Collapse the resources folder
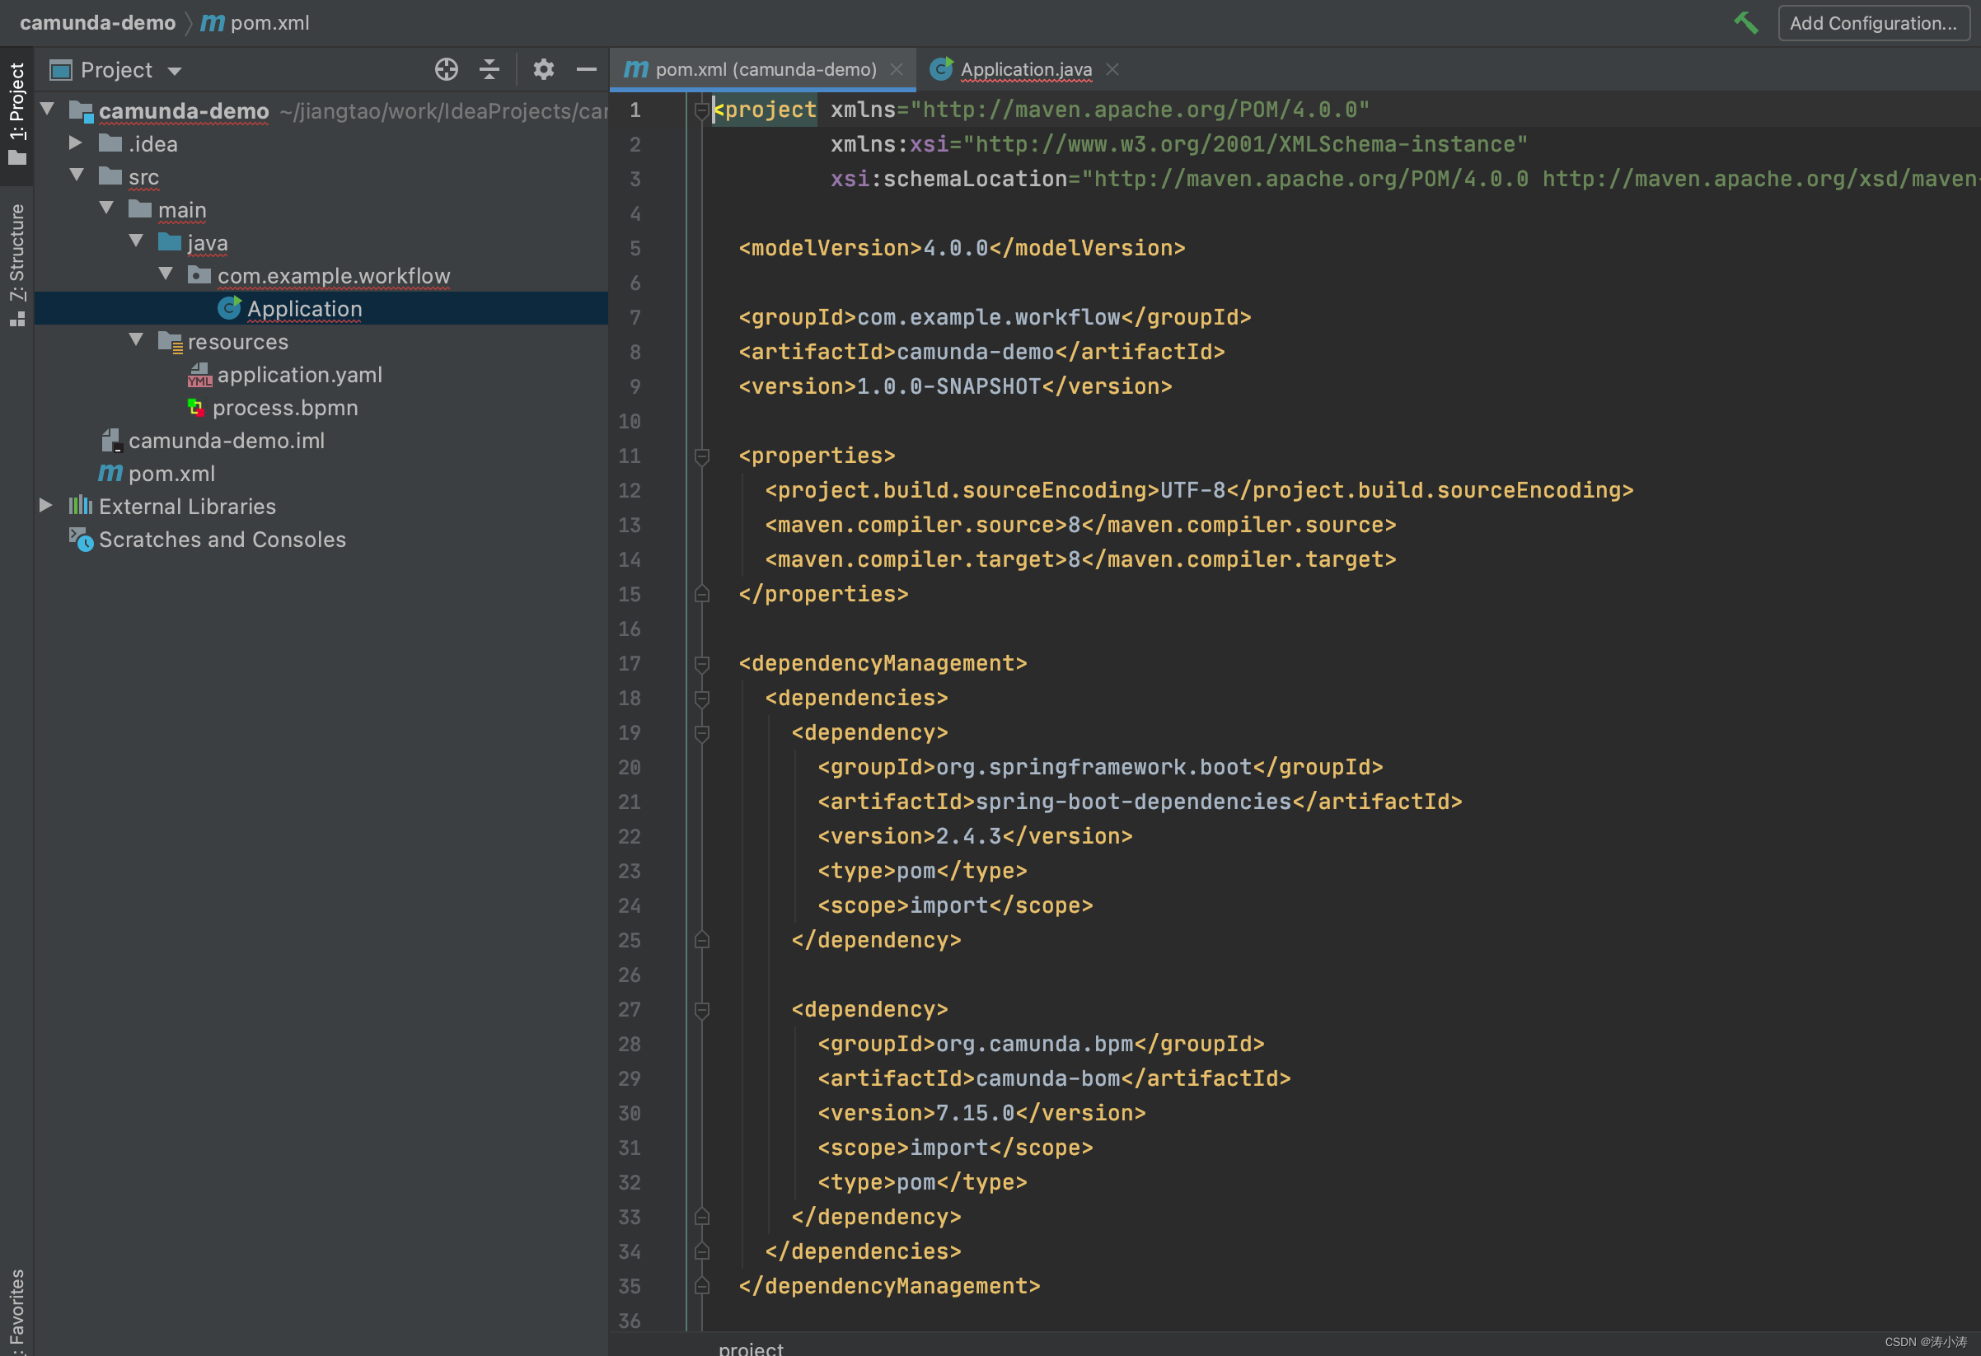 point(137,340)
